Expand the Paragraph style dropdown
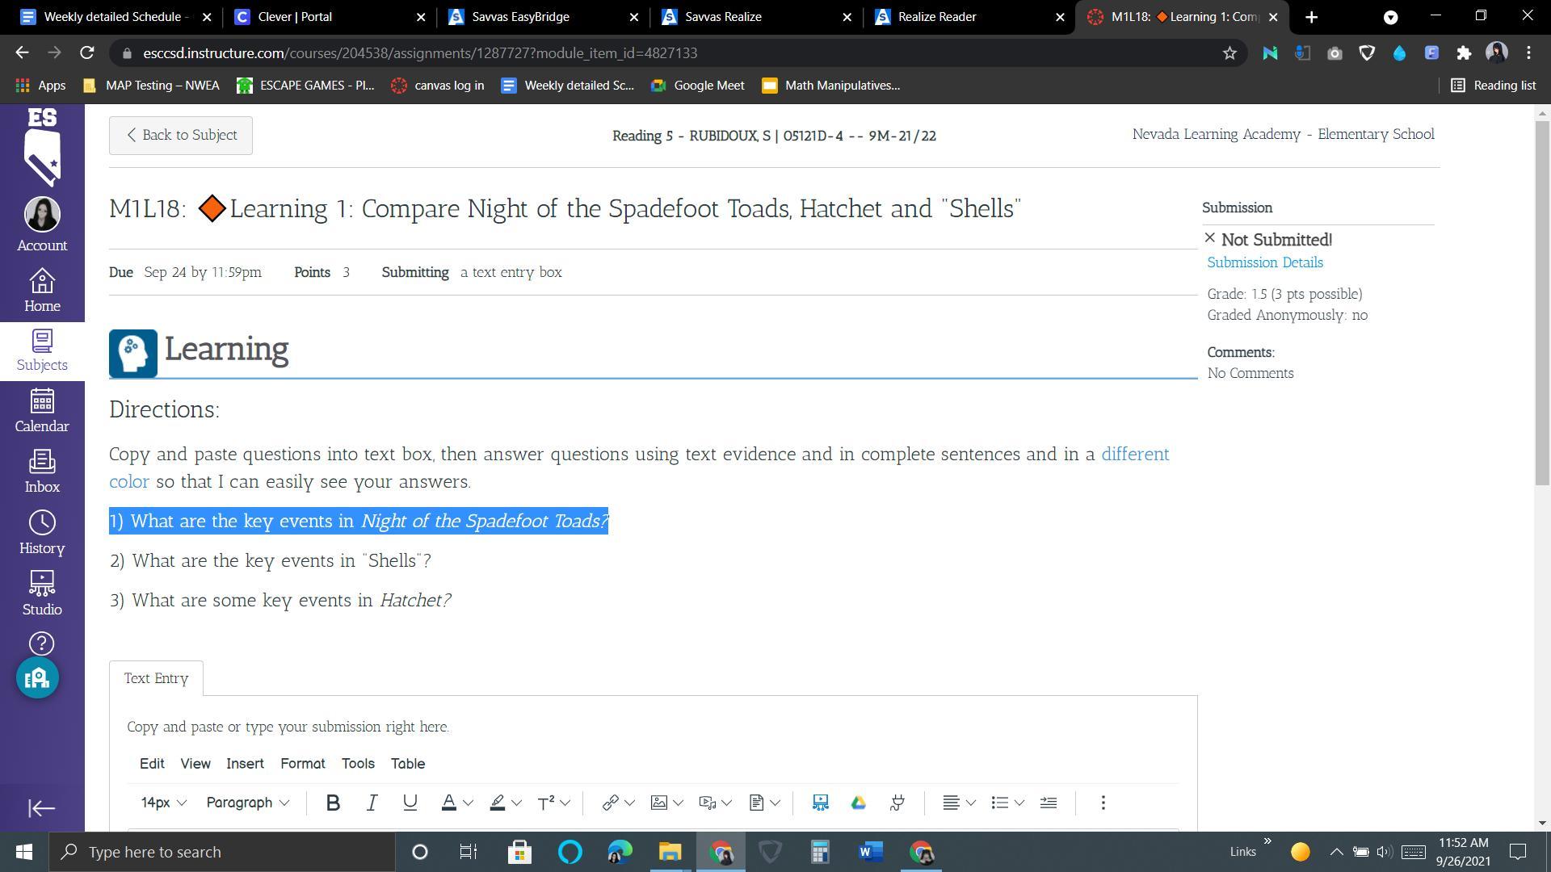1551x872 pixels. [x=247, y=803]
